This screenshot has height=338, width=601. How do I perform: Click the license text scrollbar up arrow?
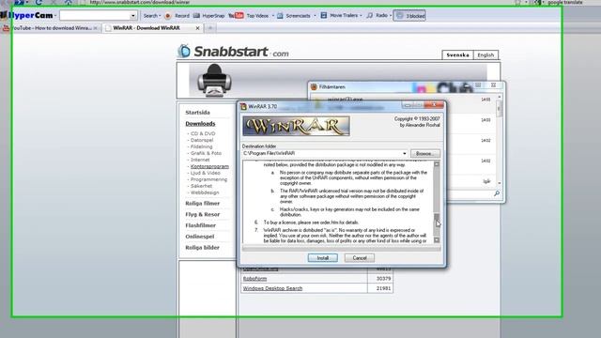[437, 164]
